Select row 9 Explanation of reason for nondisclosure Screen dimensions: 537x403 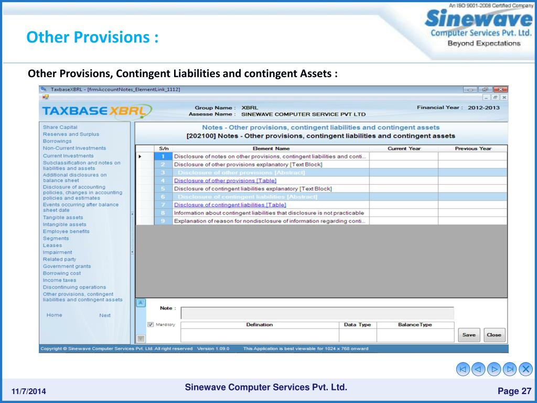coord(271,221)
